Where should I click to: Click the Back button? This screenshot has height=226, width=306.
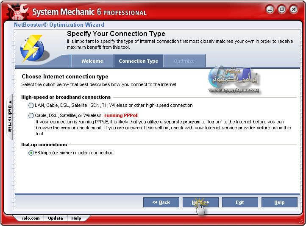pyautogui.click(x=161, y=202)
